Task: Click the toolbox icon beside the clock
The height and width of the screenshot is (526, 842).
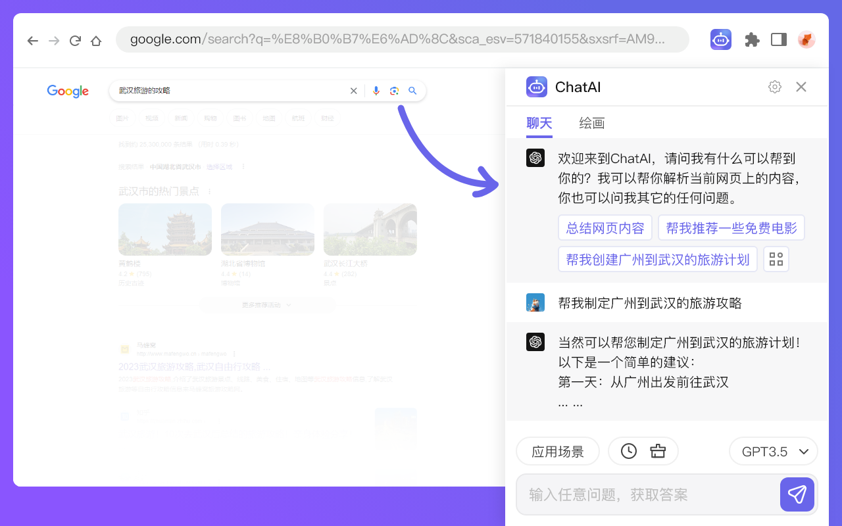Action: coord(658,451)
